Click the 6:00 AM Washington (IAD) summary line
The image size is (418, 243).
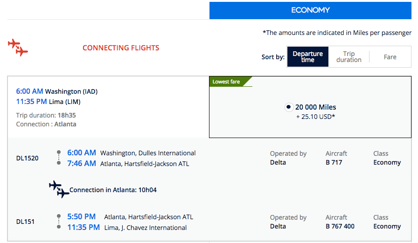[57, 91]
